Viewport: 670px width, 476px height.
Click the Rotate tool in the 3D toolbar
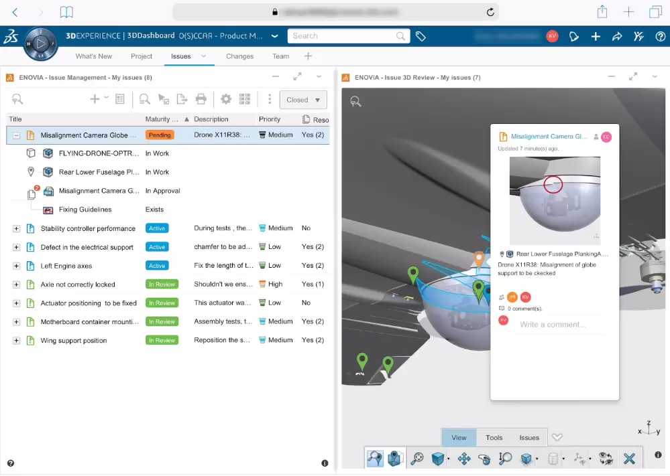(484, 459)
